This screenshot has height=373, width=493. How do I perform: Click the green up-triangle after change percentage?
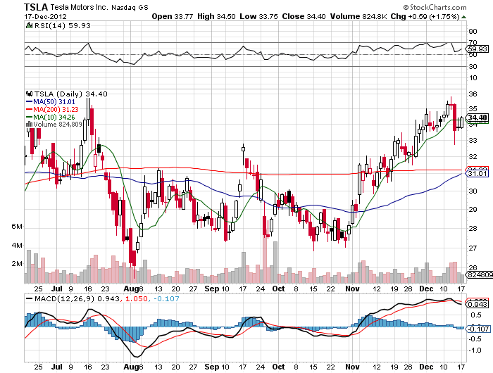click(x=463, y=17)
